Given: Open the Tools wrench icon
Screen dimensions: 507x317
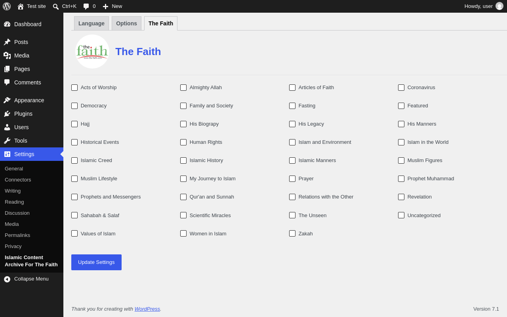Looking at the screenshot, I should (x=7, y=141).
